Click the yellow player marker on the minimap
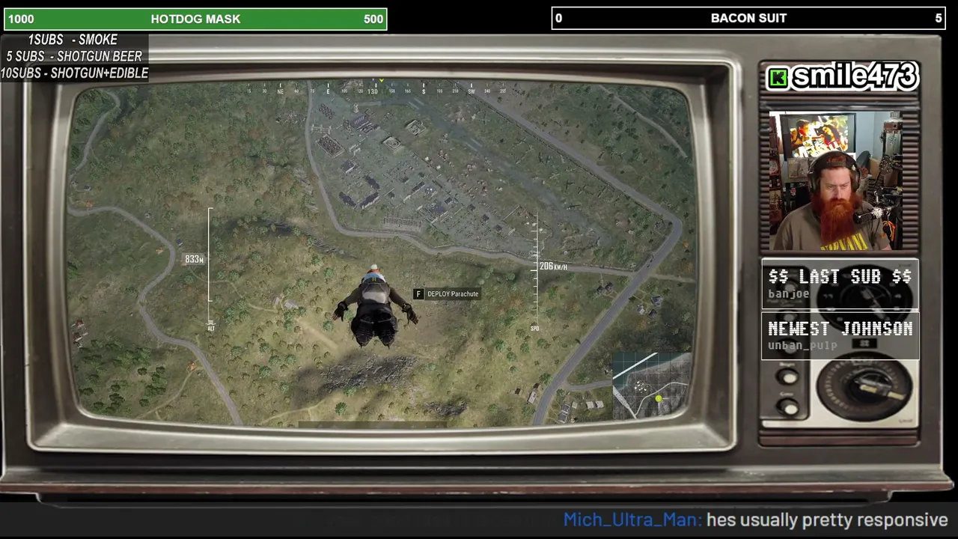Image resolution: width=958 pixels, height=539 pixels. (x=658, y=399)
